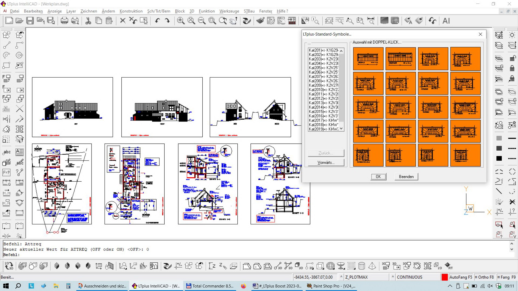518x291 pixels.
Task: Activate the pan hand tool icon
Action: (233, 21)
